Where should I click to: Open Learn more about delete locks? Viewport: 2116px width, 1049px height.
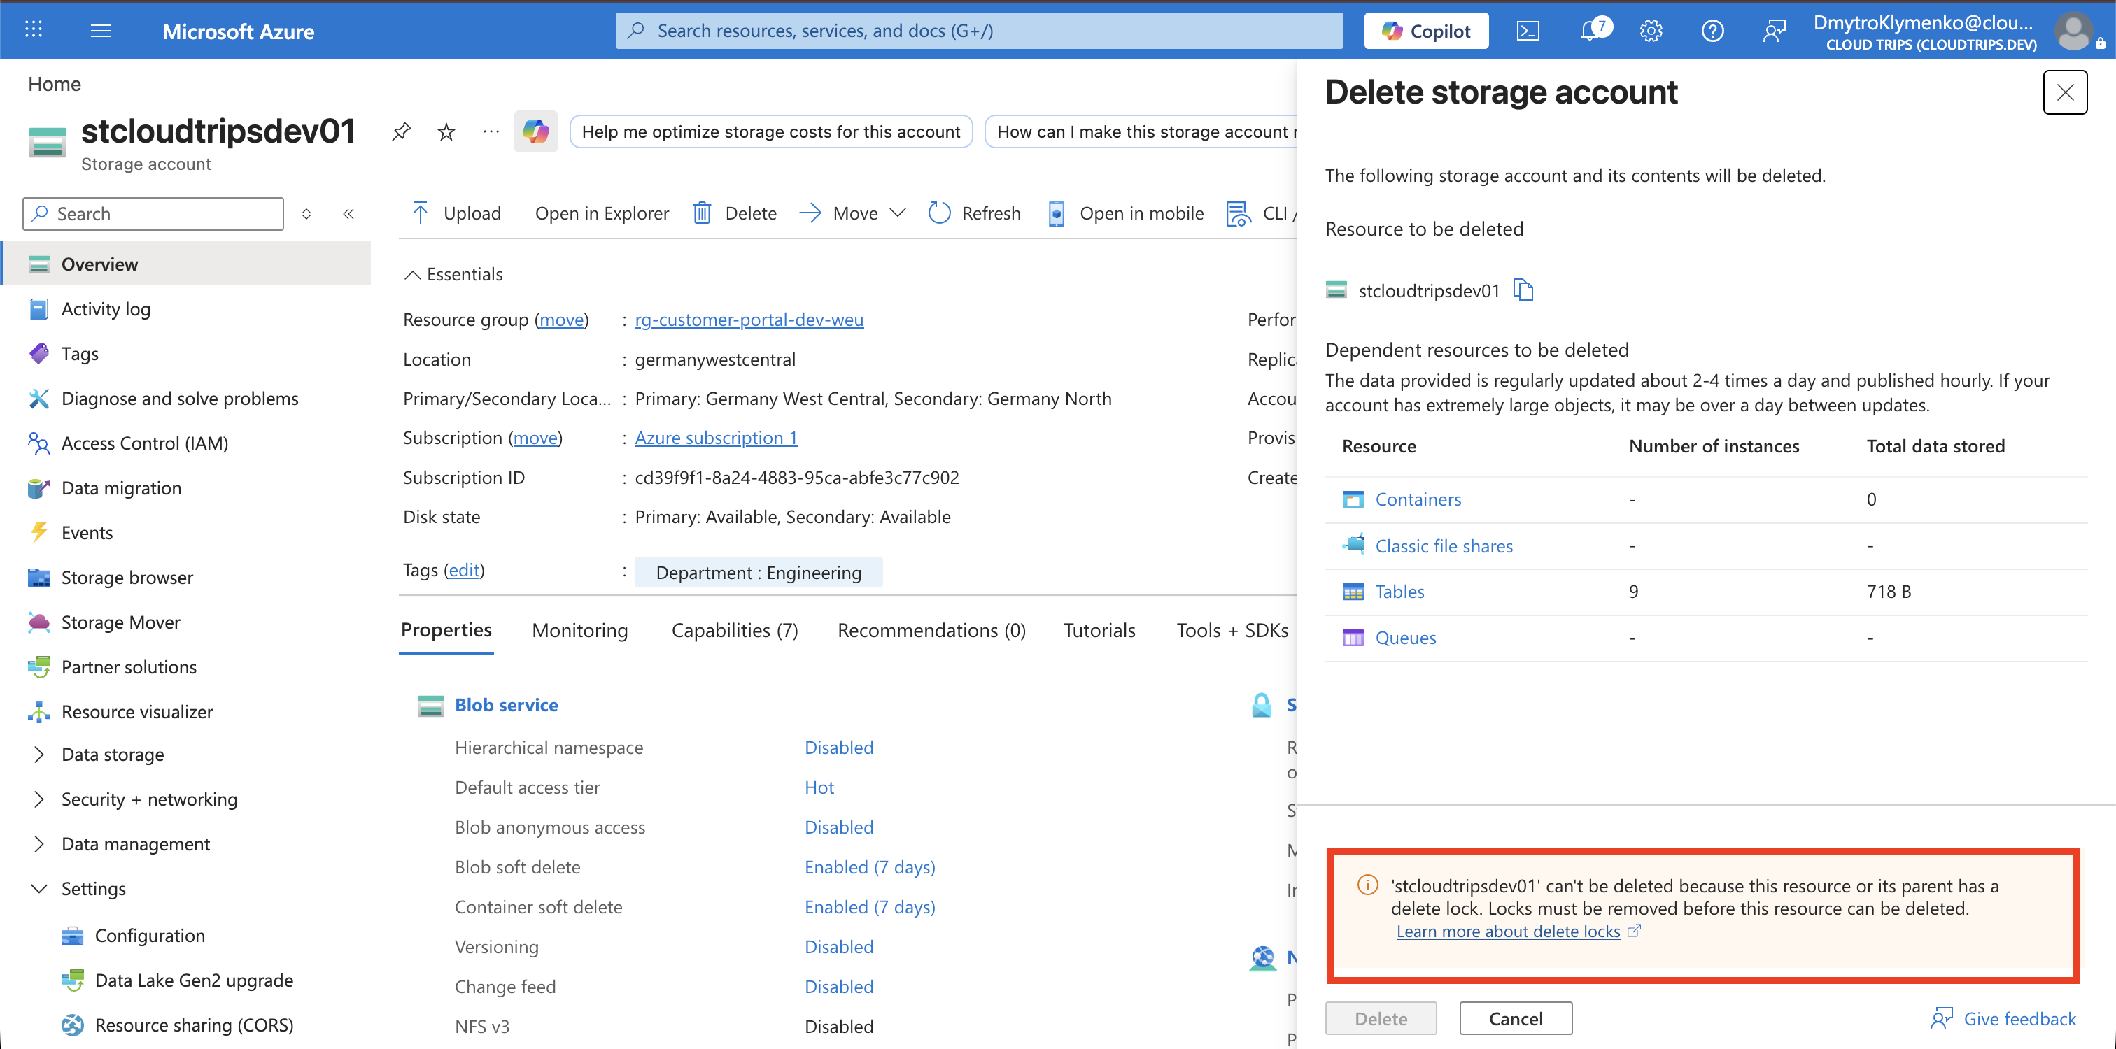click(x=1509, y=931)
